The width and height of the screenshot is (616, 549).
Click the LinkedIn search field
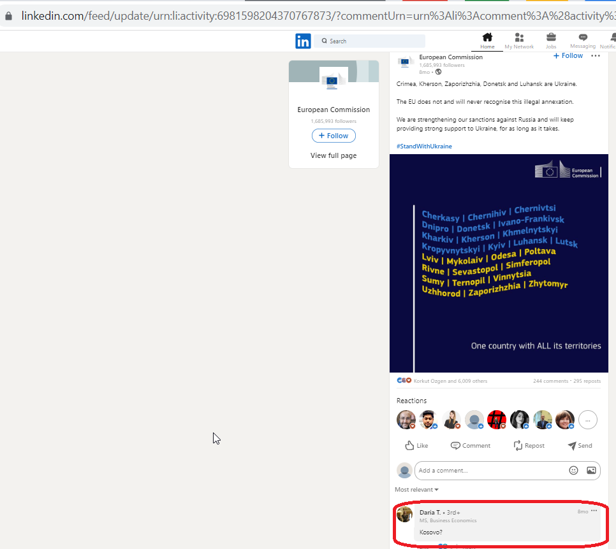point(369,41)
